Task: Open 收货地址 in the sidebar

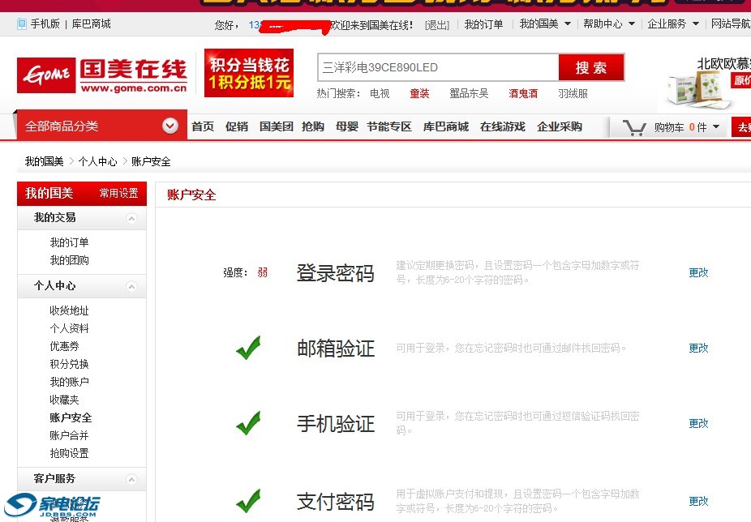Action: (69, 310)
